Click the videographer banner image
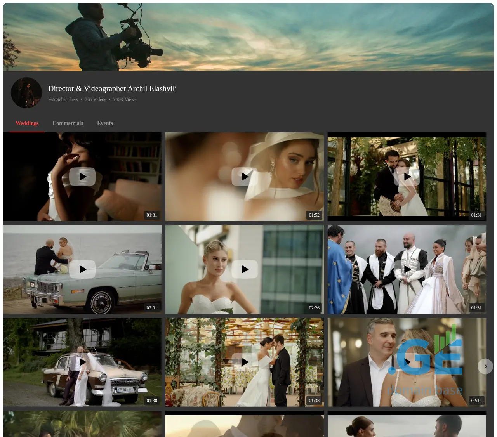Image resolution: width=497 pixels, height=437 pixels. (248, 37)
